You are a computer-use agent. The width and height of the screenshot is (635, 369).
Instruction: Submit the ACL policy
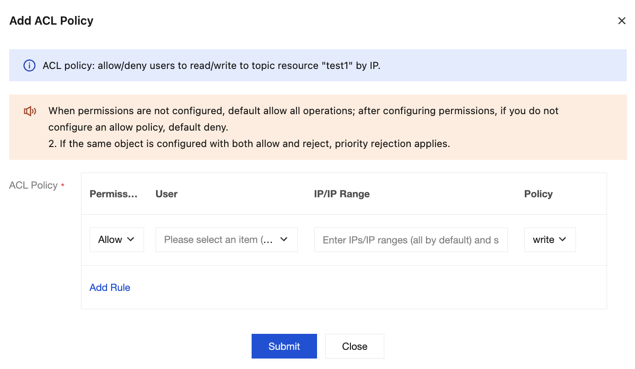(x=284, y=346)
